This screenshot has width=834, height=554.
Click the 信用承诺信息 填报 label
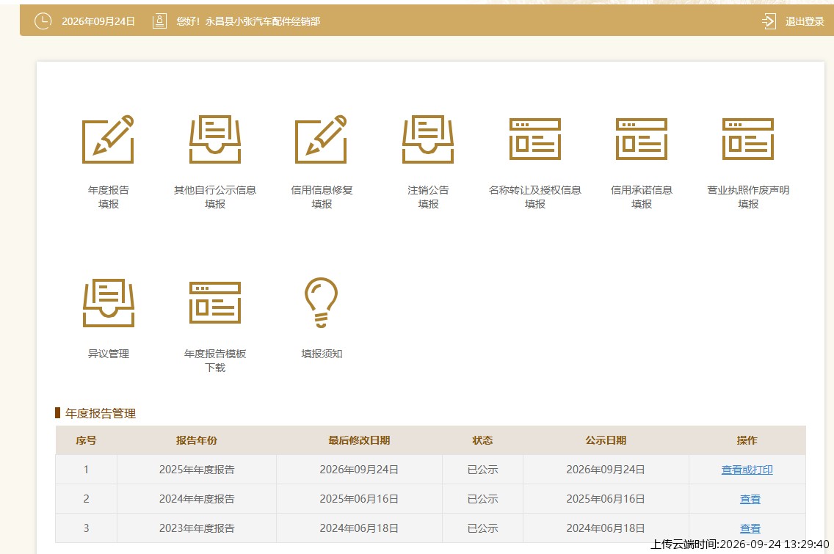[x=642, y=197]
